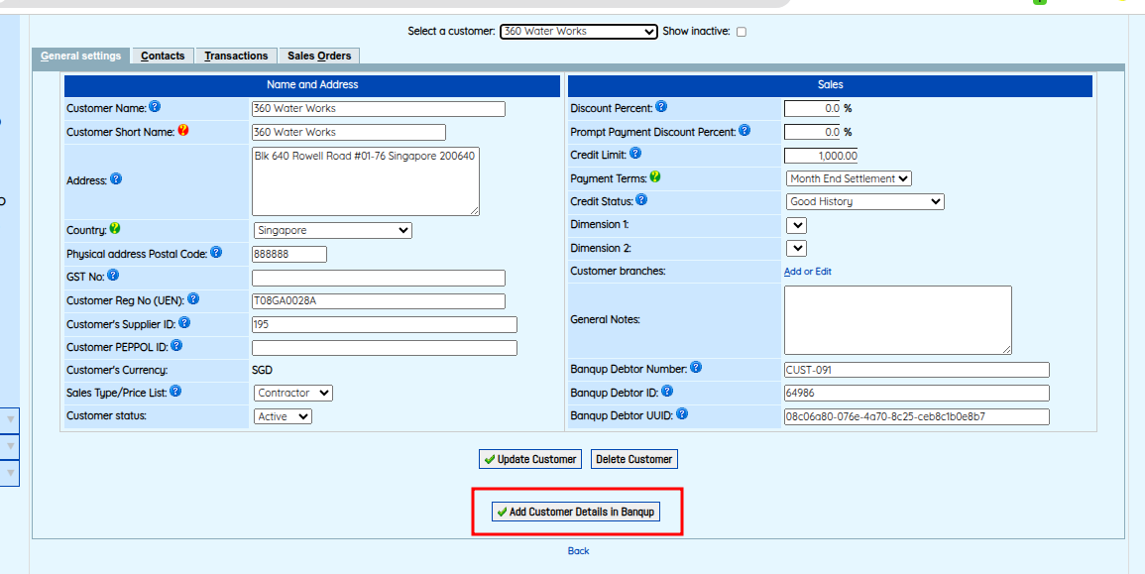The image size is (1145, 574).
Task: Open the Payment Terms dropdown
Action: (849, 178)
